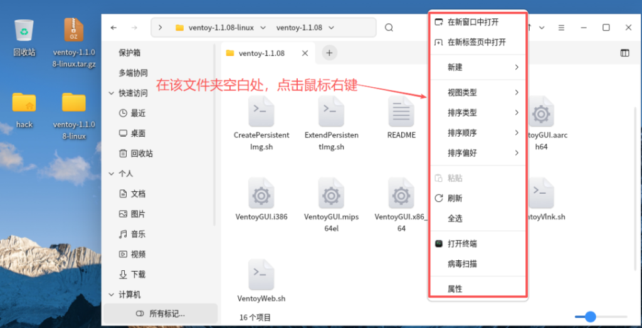The width and height of the screenshot is (642, 328).
Task: Expand ventoy-1.1.08-linux breadcrumb dropdown
Action: point(263,28)
